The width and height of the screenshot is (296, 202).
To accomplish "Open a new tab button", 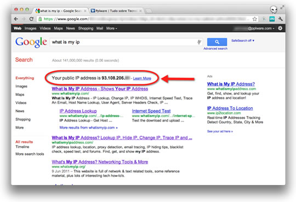I will pos(149,11).
